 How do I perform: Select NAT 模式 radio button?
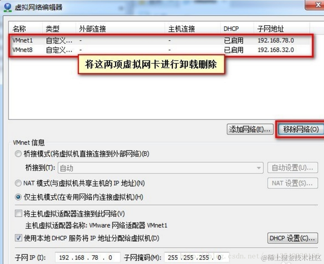[x=18, y=183]
